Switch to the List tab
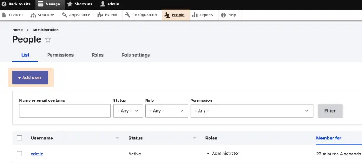 point(25,55)
